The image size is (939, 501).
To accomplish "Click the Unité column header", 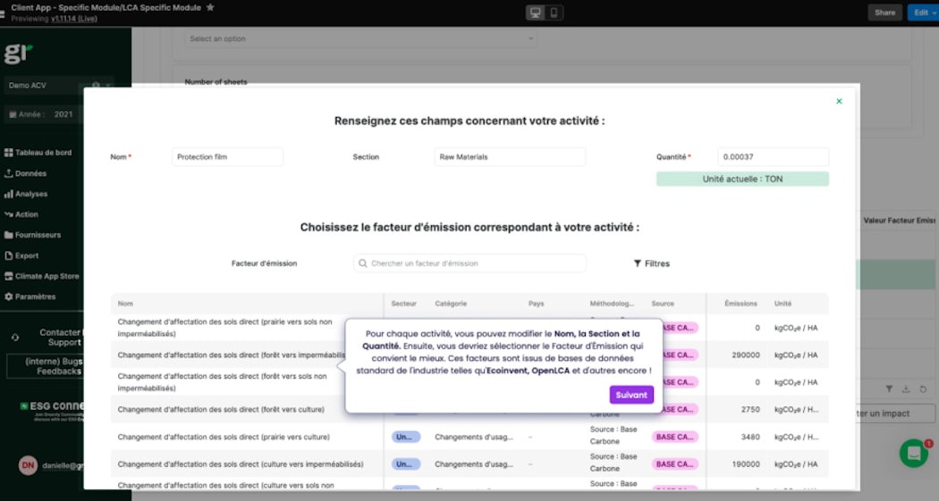I will click(782, 304).
